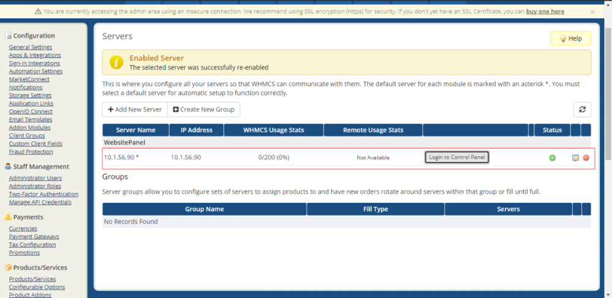Open the edit server icon for 10.1.56.90
Viewport: 612px width, 298px height.
pos(575,158)
